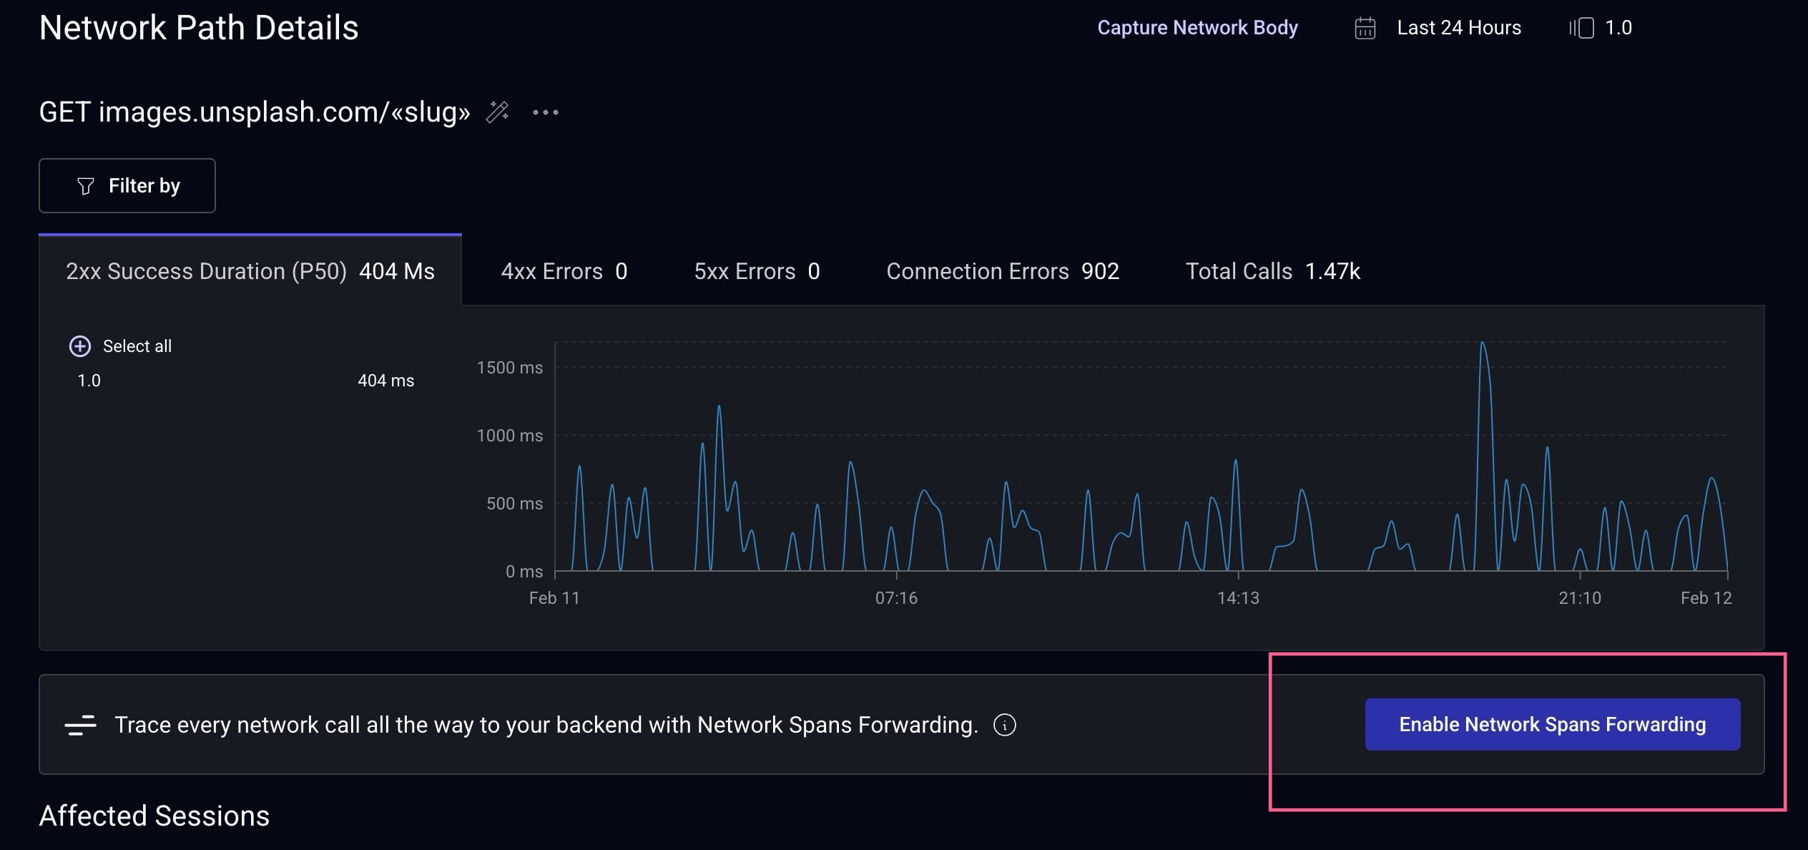
Task: Click the plus icon next to Select all
Action: (79, 346)
